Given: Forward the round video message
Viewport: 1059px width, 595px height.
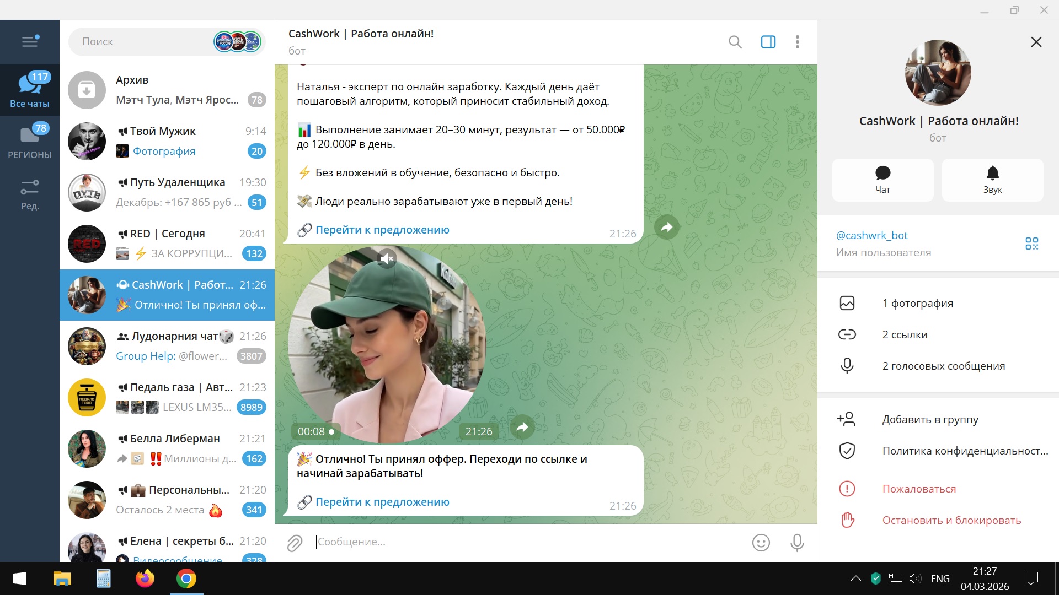Looking at the screenshot, I should click(x=522, y=427).
